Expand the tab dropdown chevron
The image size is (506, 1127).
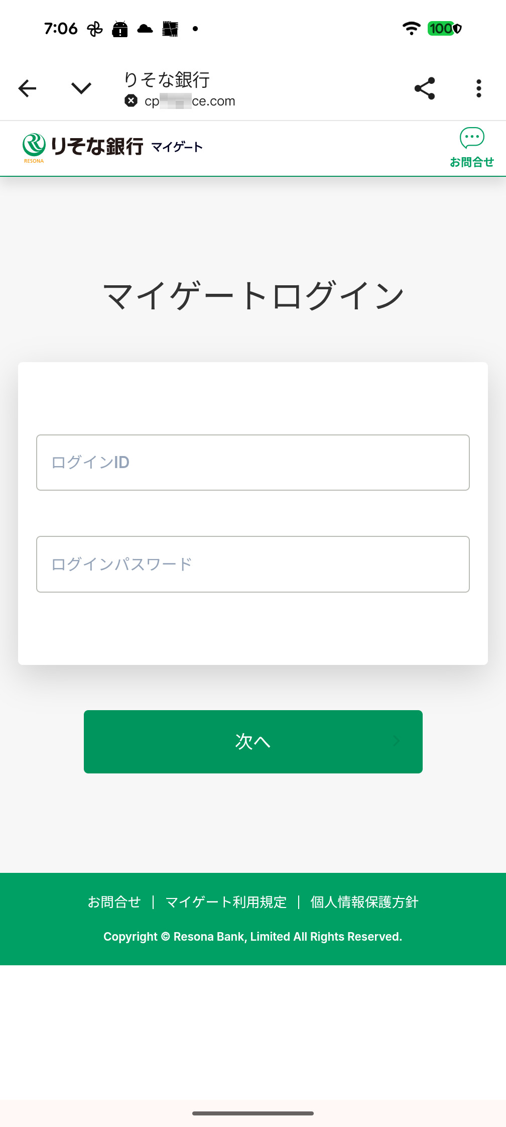point(81,88)
